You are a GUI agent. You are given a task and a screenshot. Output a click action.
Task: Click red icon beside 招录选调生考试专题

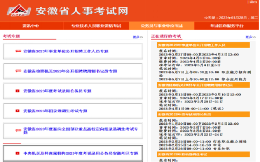tap(17, 111)
